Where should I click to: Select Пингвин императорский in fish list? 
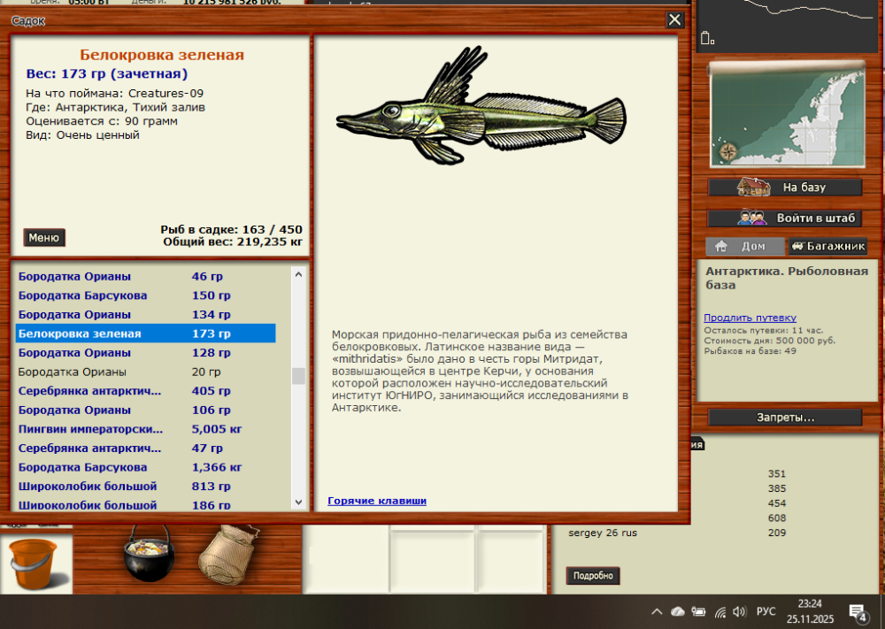pyautogui.click(x=90, y=429)
